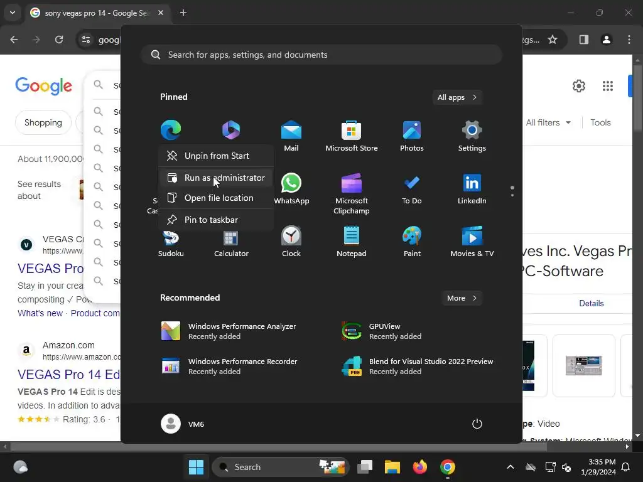Go back in Chrome
Viewport: 643px width, 482px height.
14,40
